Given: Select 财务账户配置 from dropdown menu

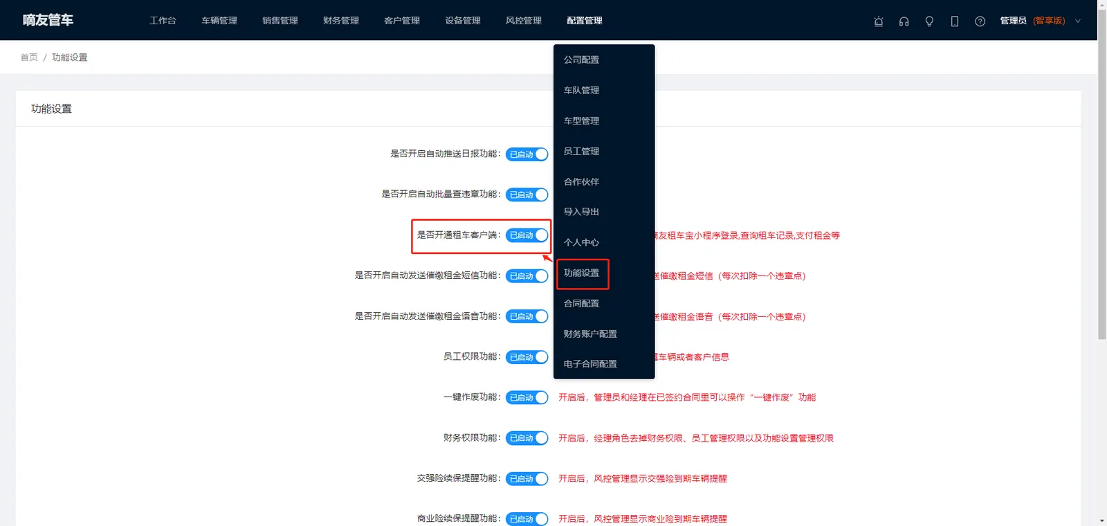Looking at the screenshot, I should click(x=604, y=334).
